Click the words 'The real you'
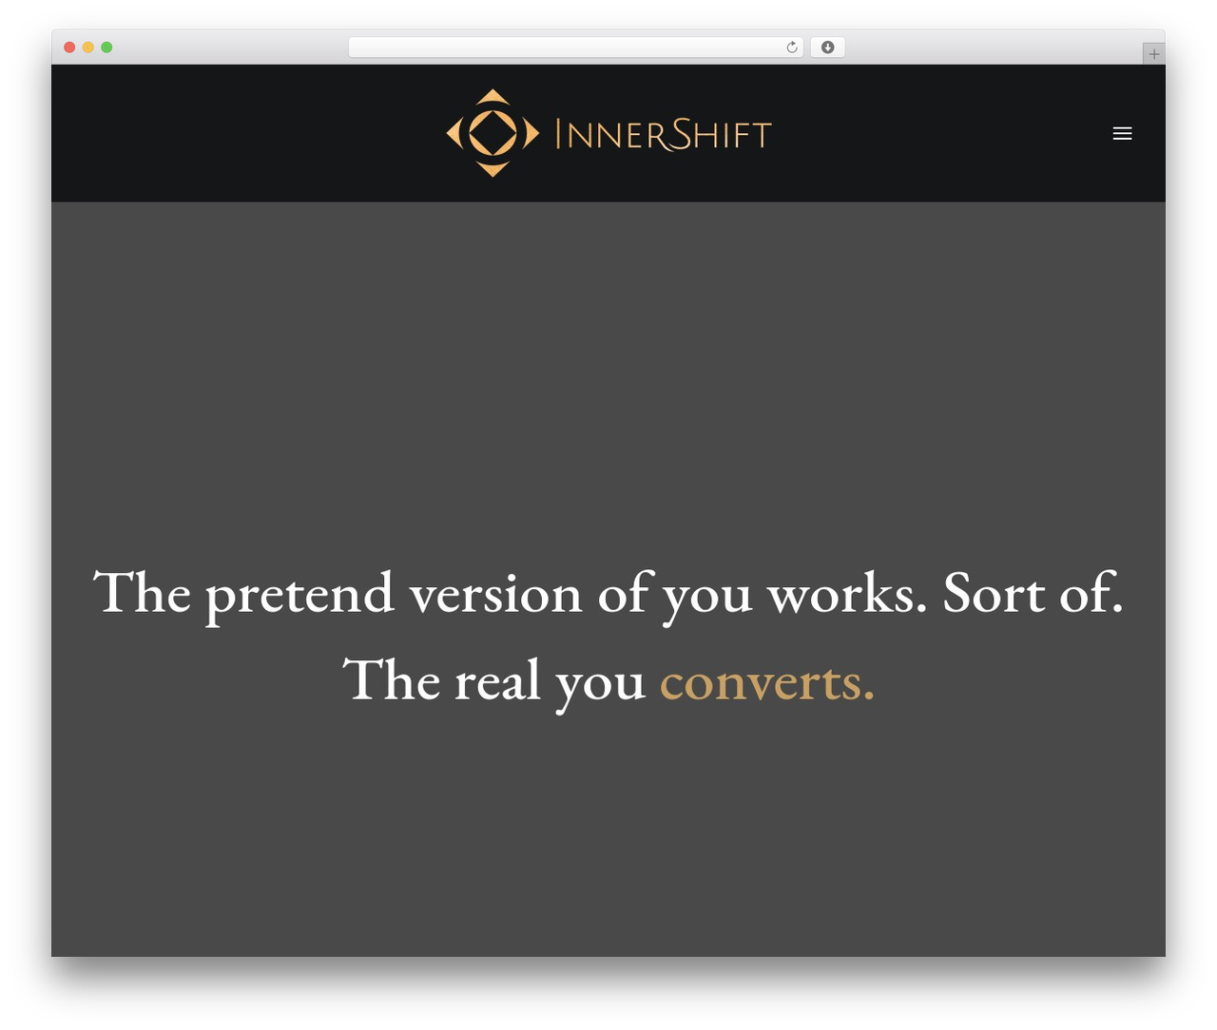 [x=493, y=682]
